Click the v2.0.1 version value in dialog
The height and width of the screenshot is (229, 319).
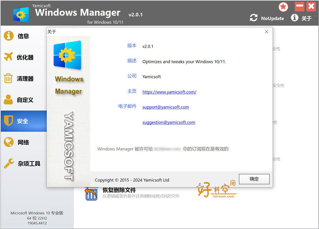click(148, 46)
